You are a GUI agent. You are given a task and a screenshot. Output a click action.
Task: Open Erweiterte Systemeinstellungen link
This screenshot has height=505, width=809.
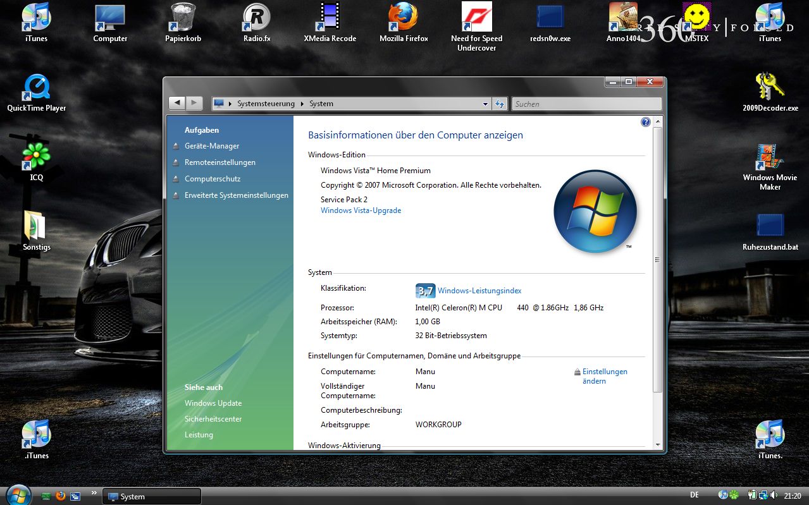click(237, 195)
